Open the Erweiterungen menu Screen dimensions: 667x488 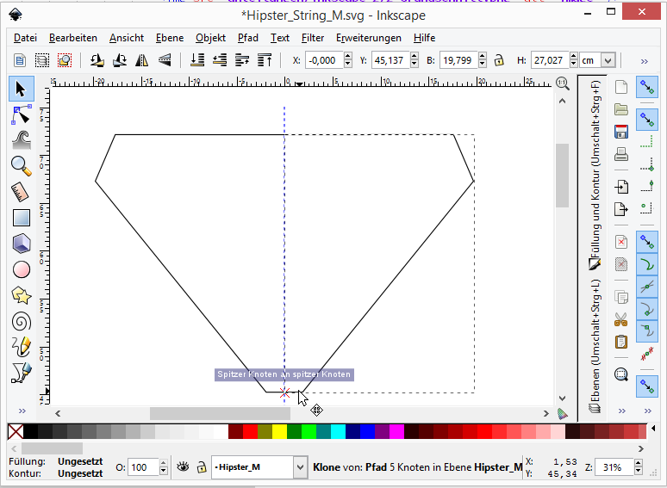coord(369,38)
